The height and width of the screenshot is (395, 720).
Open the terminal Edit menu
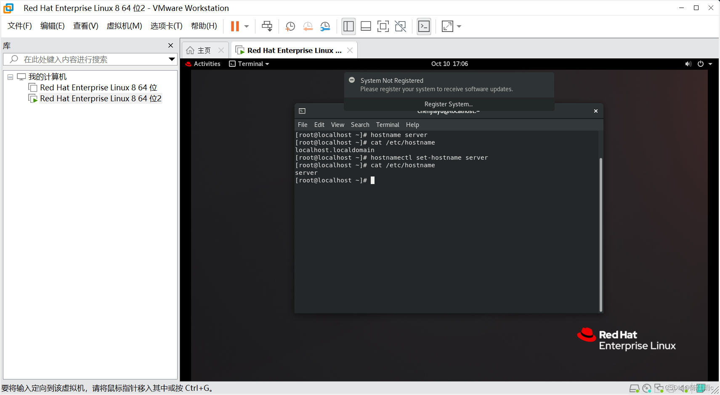tap(319, 125)
